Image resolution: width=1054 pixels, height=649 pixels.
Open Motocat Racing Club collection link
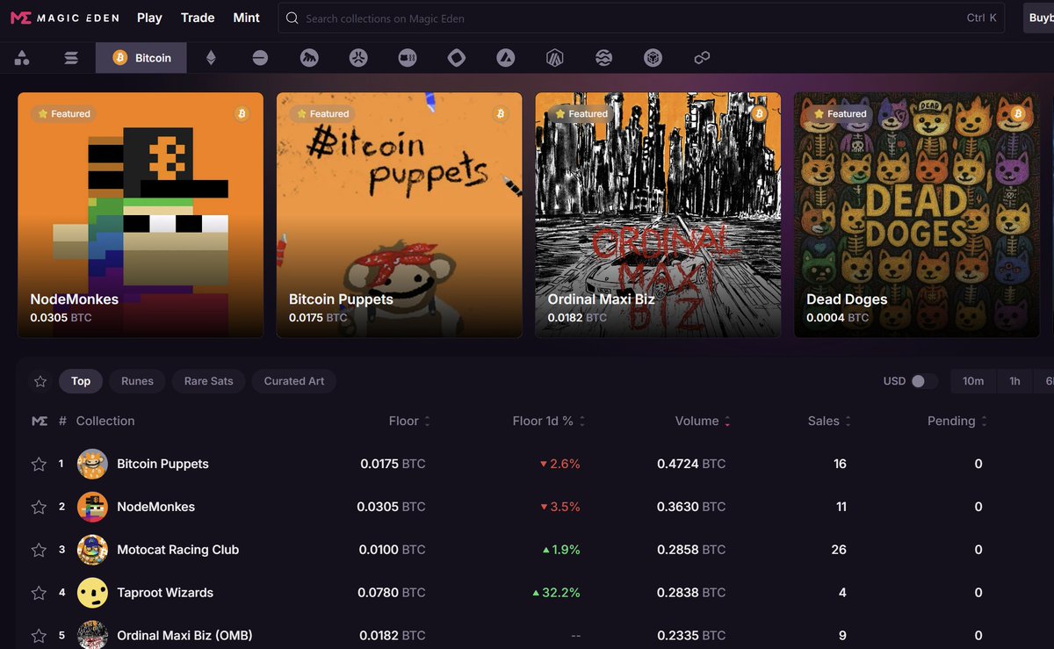pyautogui.click(x=178, y=550)
